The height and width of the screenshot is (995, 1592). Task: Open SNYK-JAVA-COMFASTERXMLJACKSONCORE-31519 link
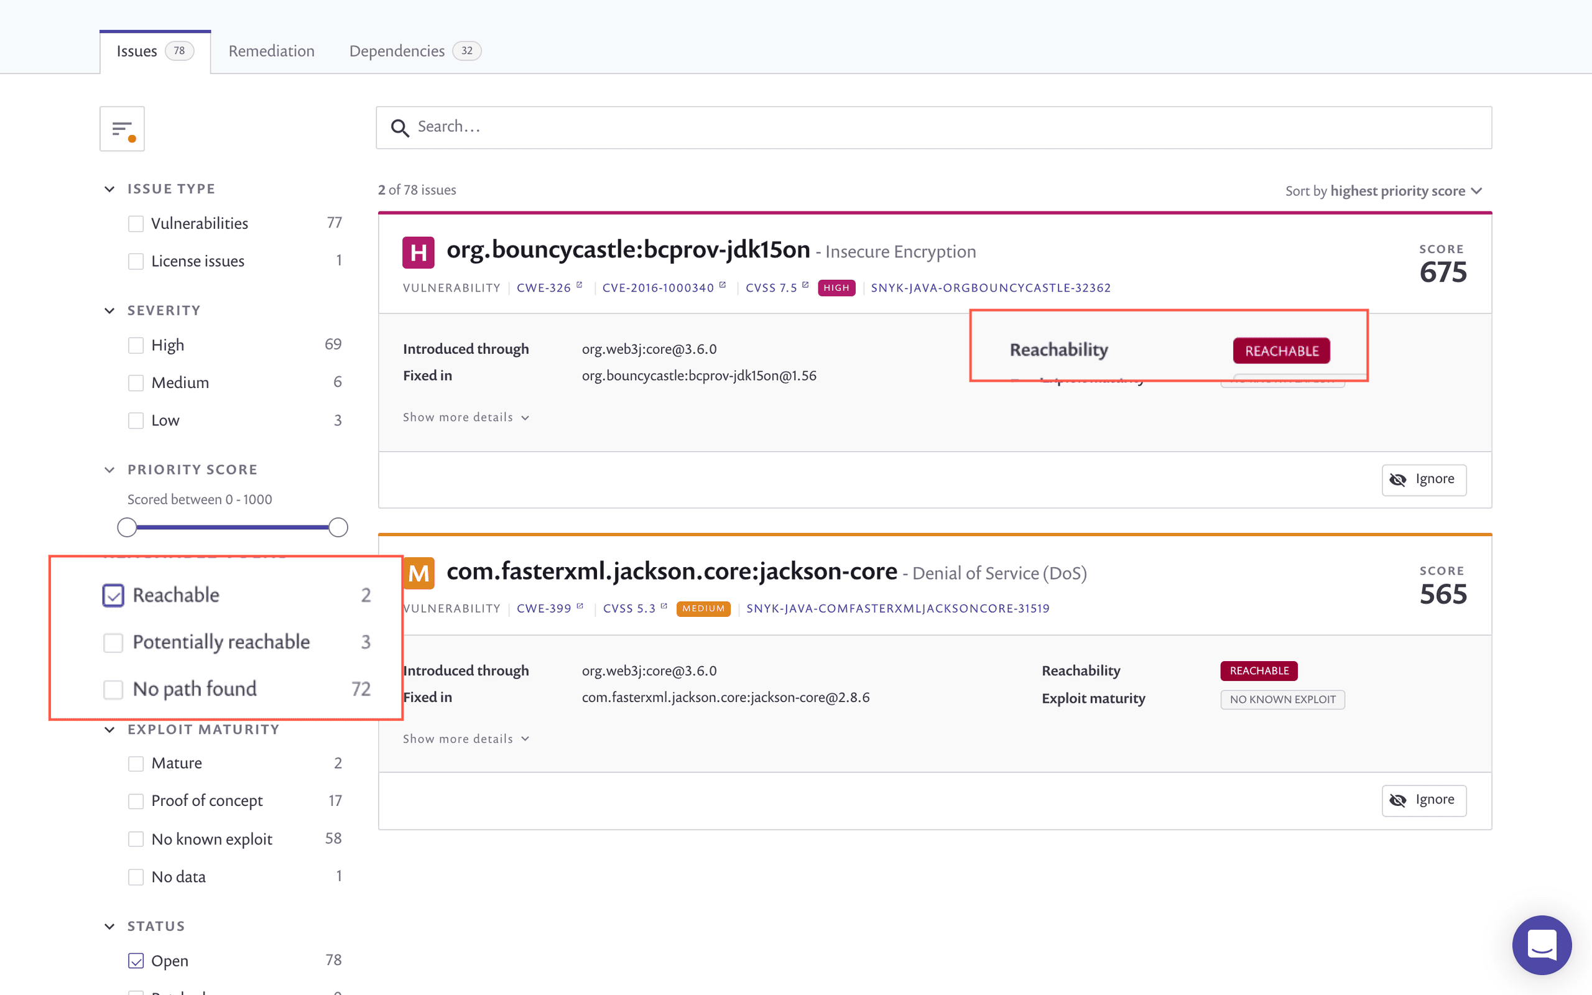pos(897,609)
